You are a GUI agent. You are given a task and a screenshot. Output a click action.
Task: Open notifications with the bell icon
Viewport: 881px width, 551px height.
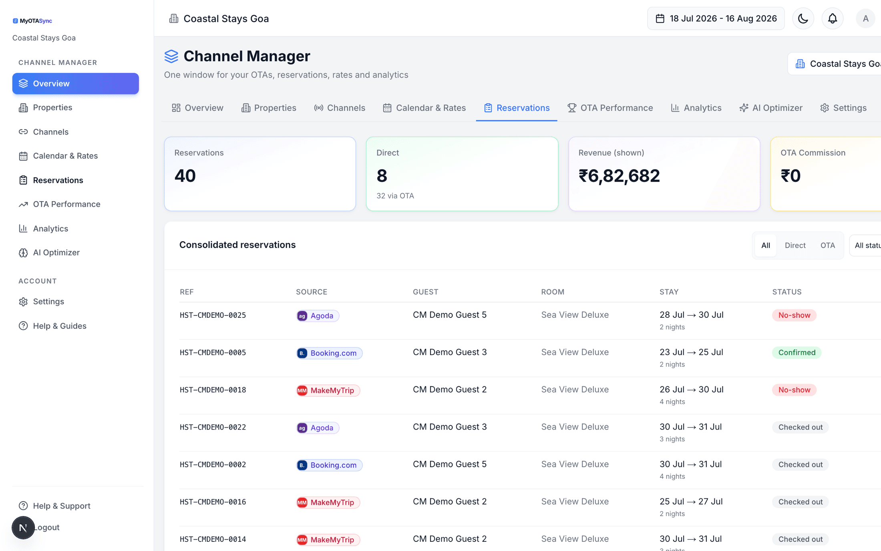click(833, 18)
